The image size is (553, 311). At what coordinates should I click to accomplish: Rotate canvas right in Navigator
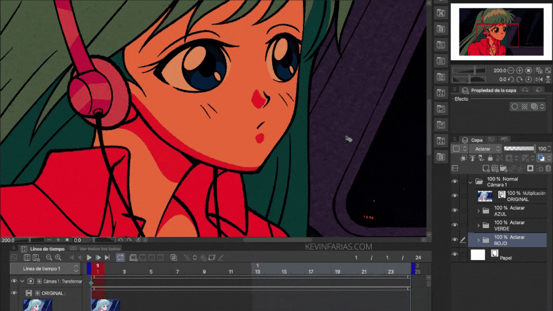pyautogui.click(x=519, y=79)
